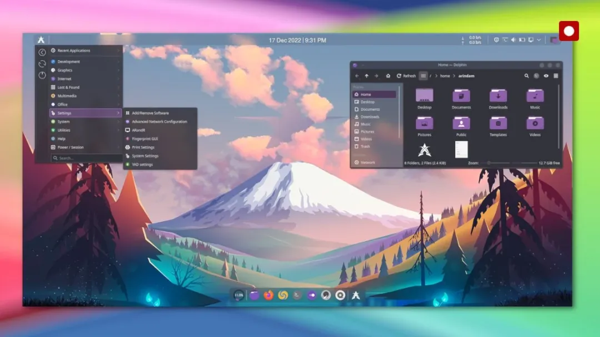Click the chevron before 'home' in Dolphin's path
600x337 pixels.
(x=436, y=76)
